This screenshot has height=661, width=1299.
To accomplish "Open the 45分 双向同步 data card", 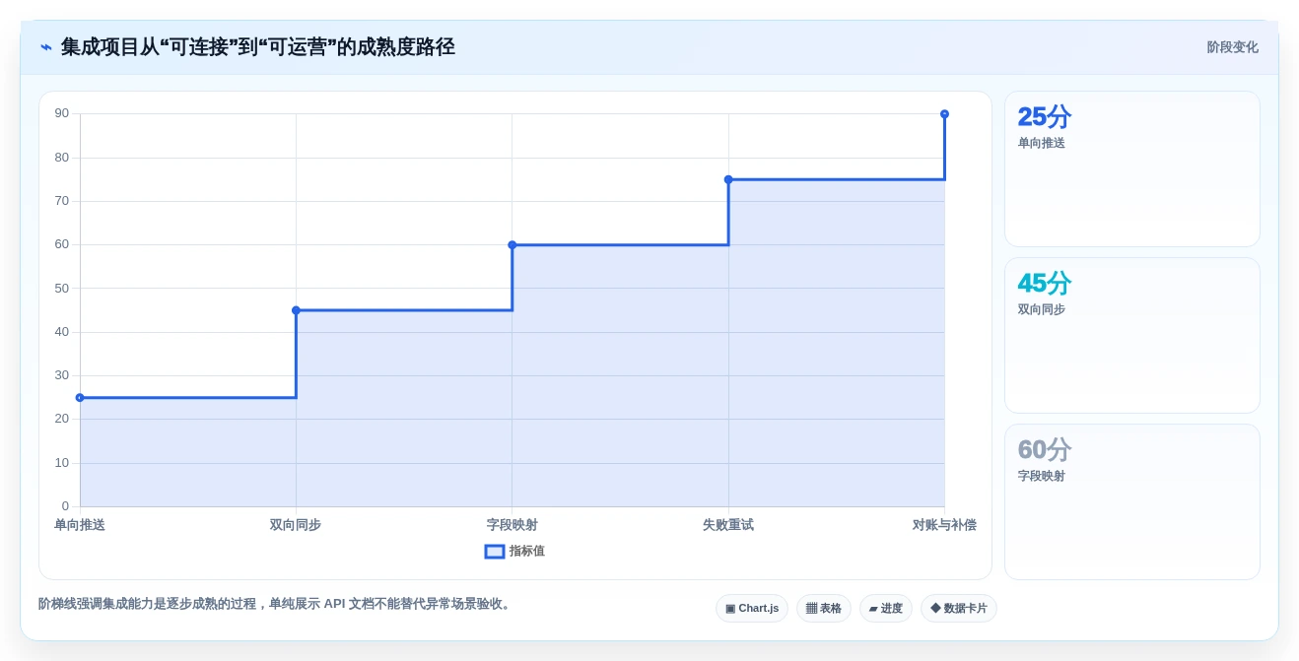I will pyautogui.click(x=1132, y=336).
